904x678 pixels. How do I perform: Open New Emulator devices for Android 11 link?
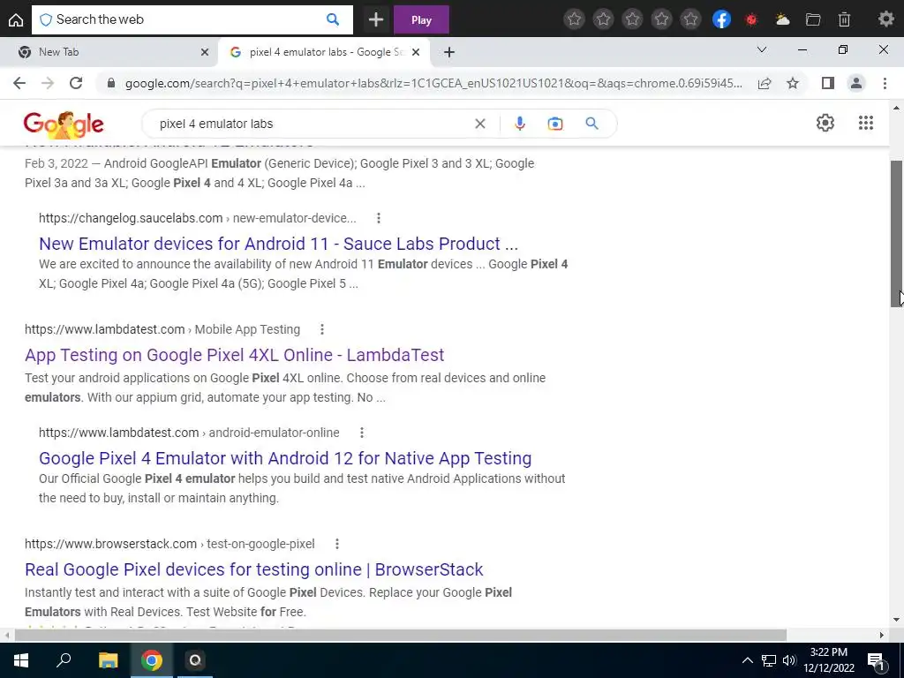click(278, 244)
